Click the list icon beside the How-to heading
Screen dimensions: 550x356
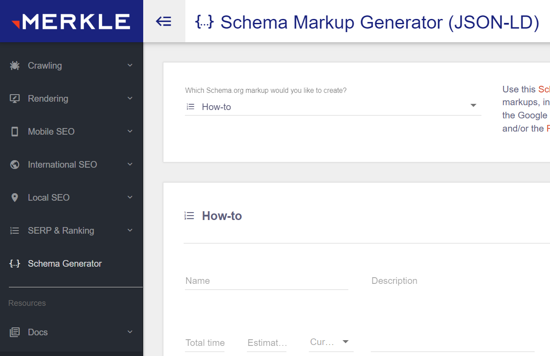(189, 216)
